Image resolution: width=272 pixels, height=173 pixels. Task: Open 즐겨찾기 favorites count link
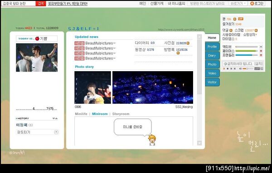(232, 24)
